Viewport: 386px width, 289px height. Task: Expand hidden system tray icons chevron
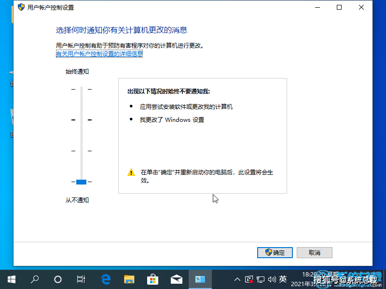tap(237, 279)
